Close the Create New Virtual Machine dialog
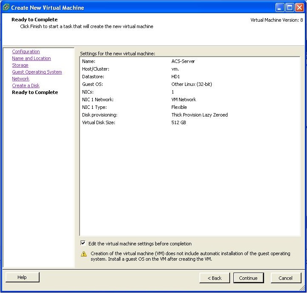The width and height of the screenshot is (307, 293). (x=299, y=8)
